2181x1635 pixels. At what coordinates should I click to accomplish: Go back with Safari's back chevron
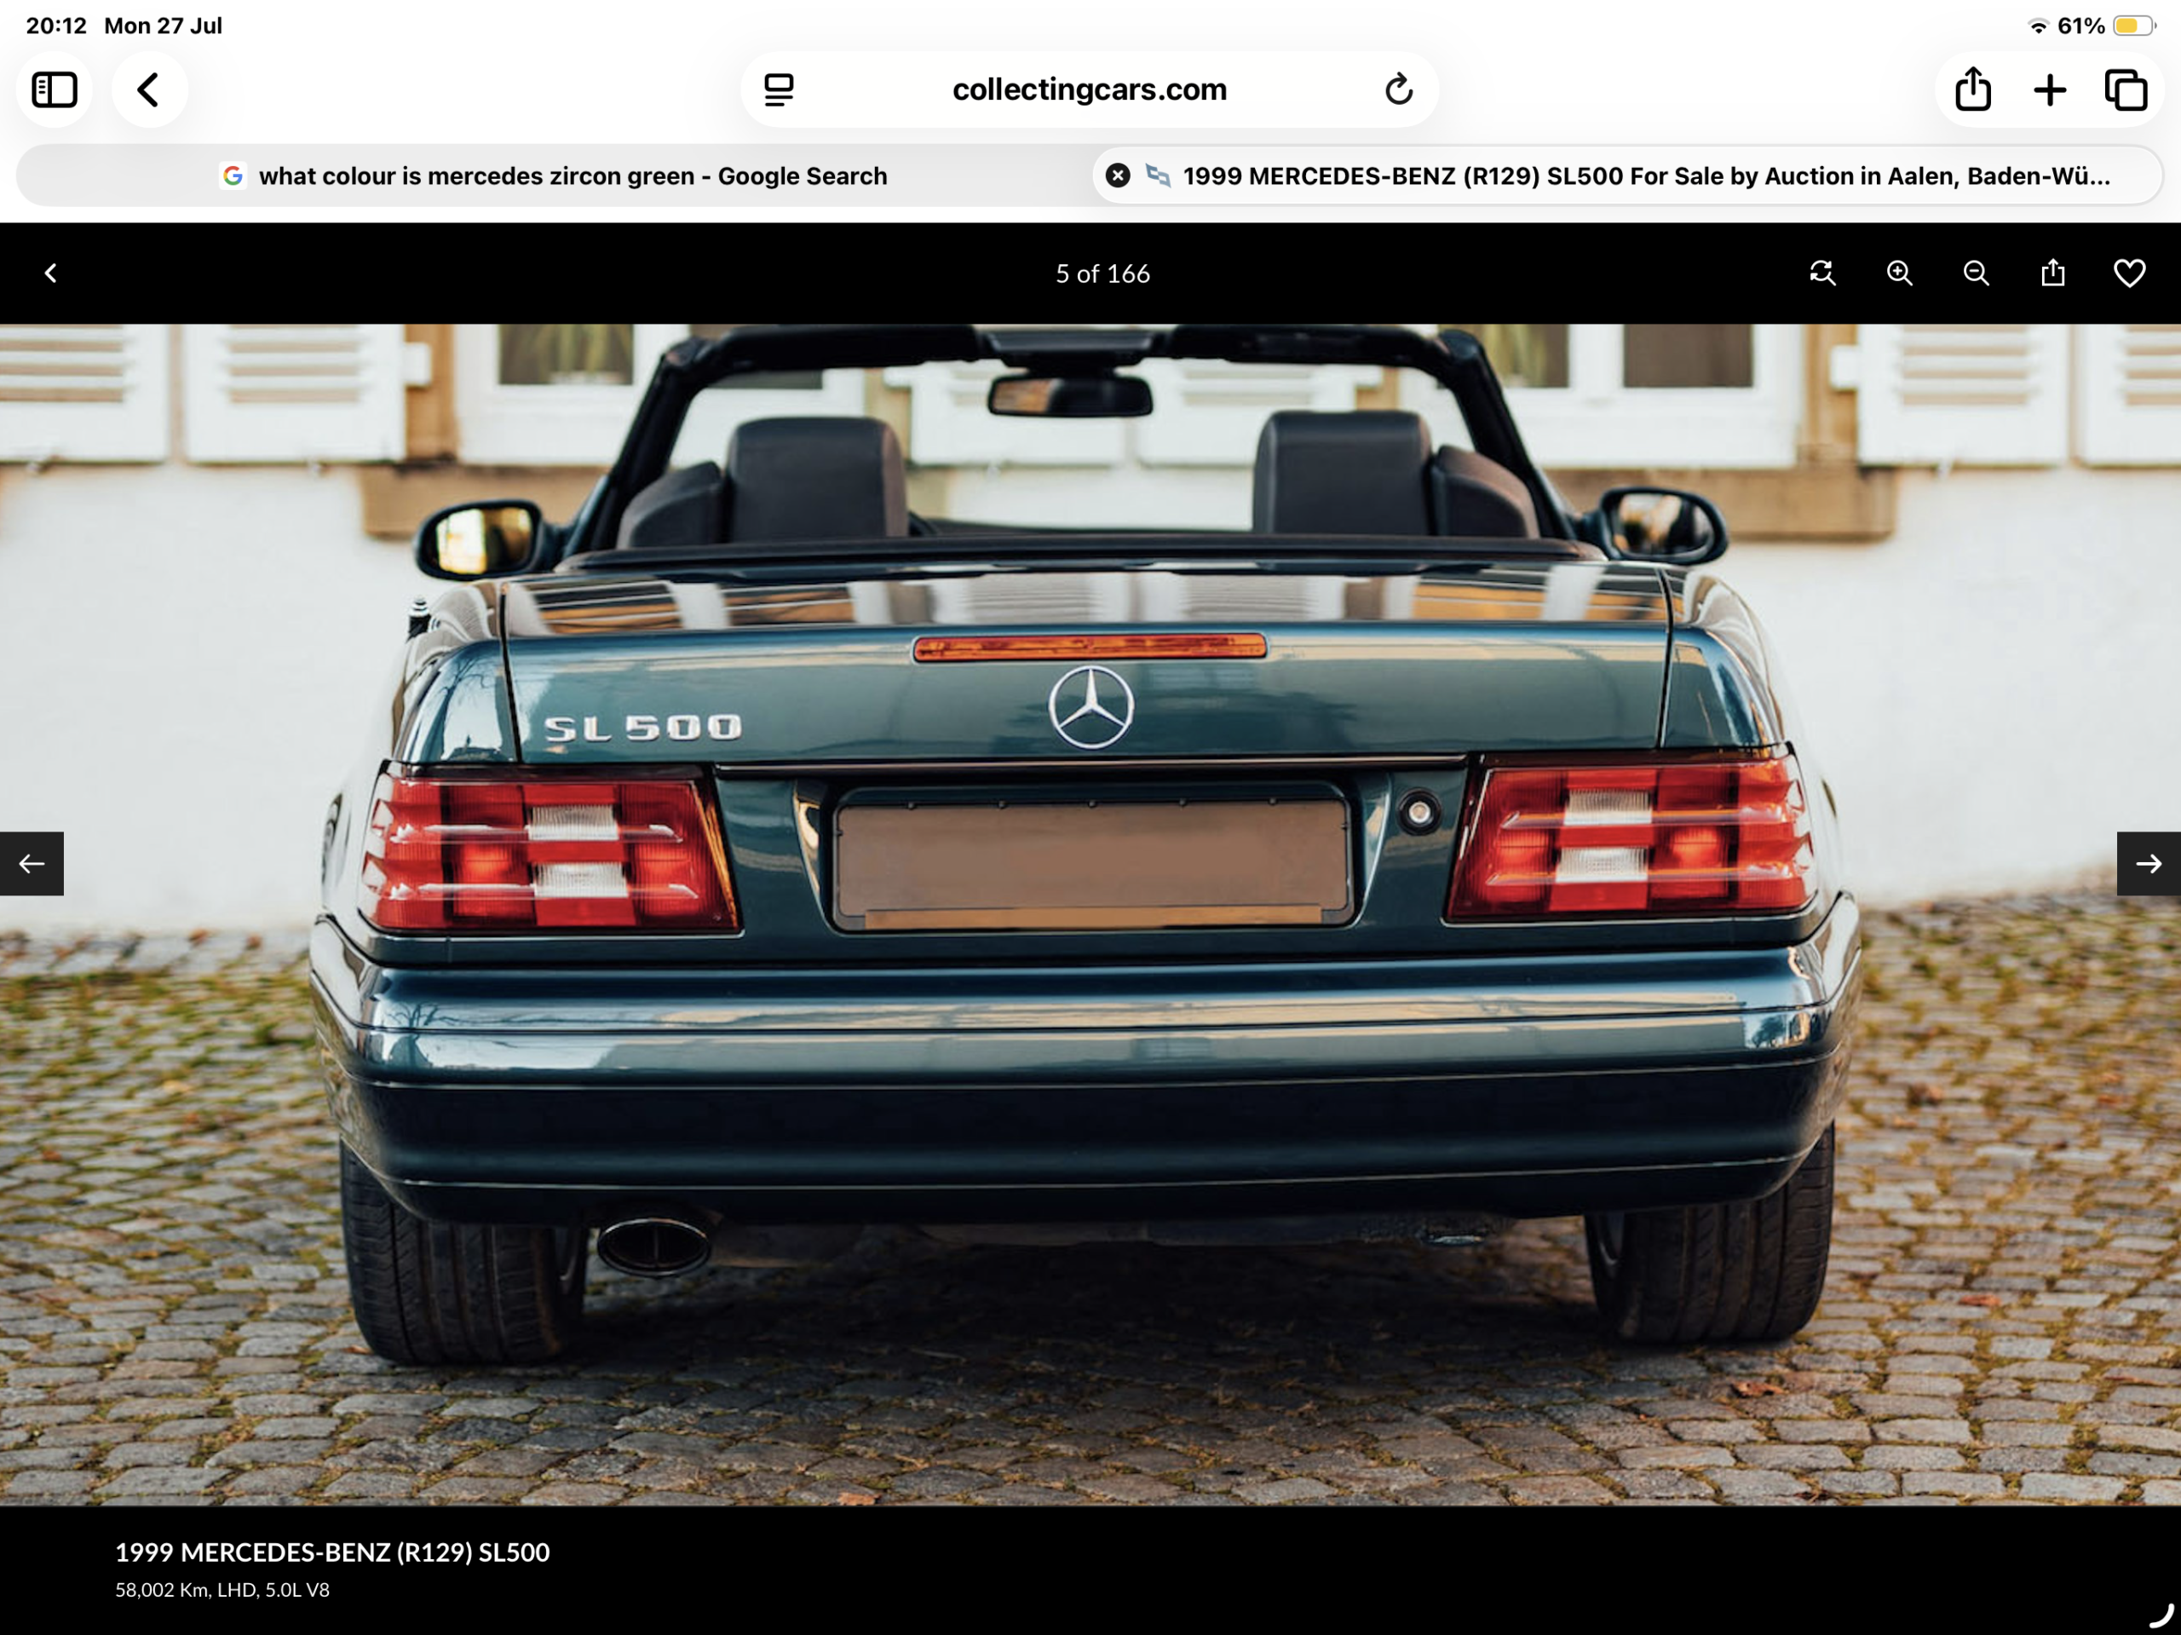click(149, 89)
